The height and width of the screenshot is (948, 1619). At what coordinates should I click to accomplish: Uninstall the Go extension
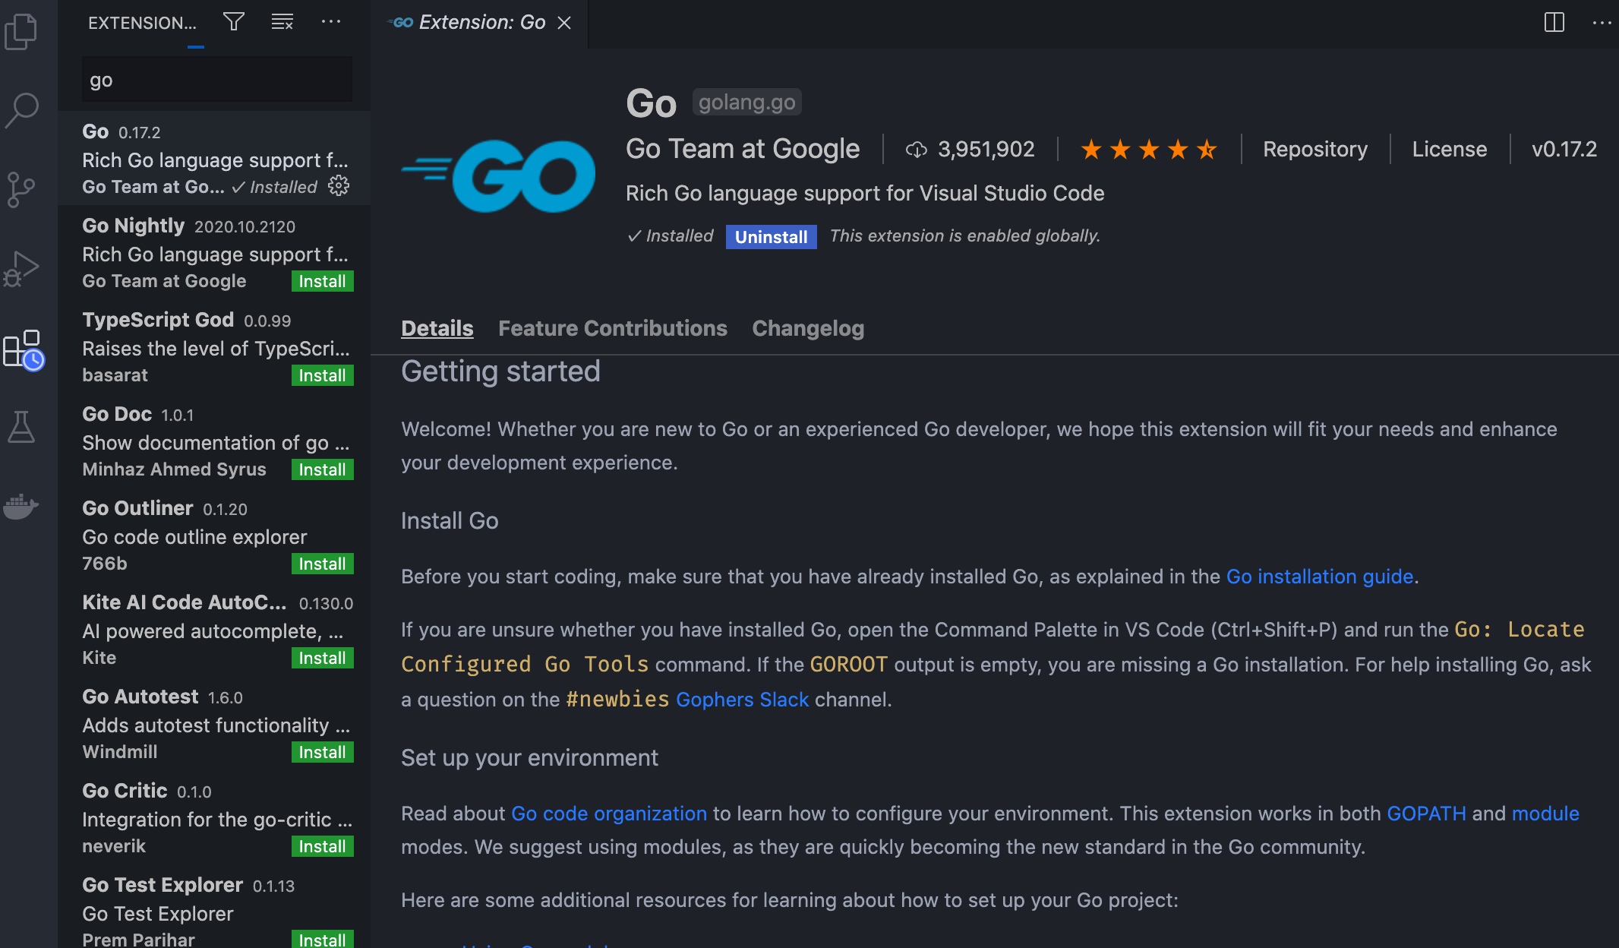point(770,237)
